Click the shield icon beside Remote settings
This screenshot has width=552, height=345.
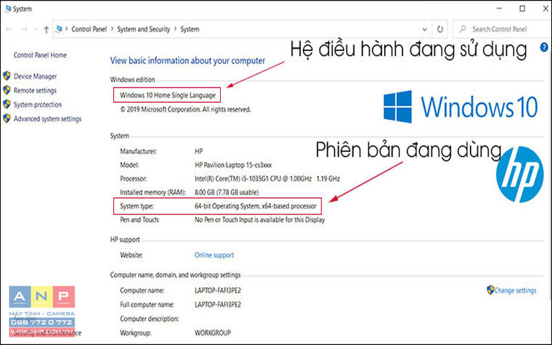pyautogui.click(x=7, y=90)
